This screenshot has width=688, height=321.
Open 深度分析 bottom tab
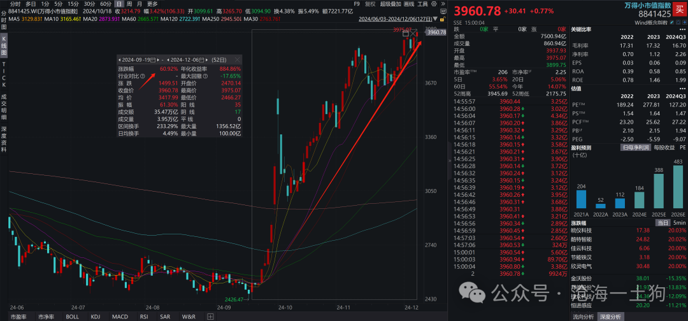tap(610, 316)
